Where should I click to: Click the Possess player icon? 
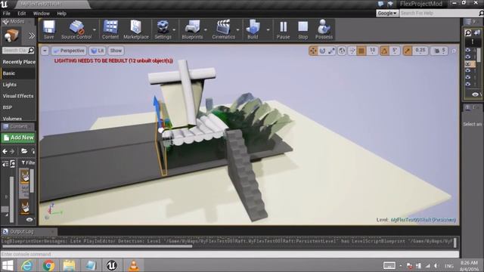(324, 29)
